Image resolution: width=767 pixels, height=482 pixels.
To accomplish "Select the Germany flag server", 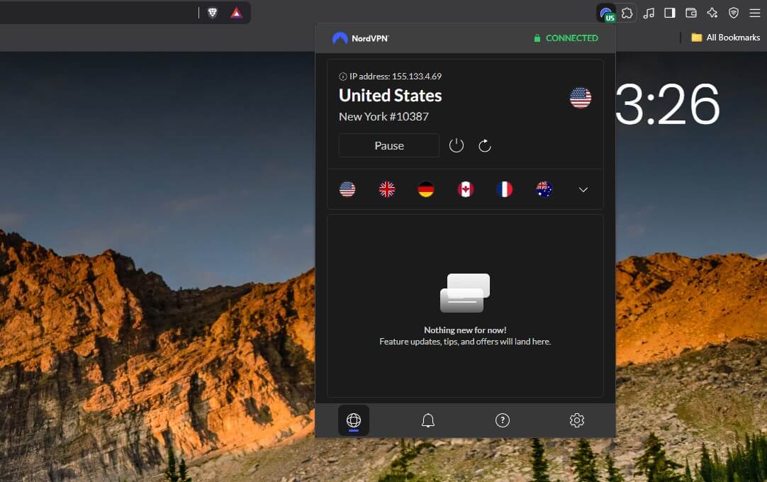I will click(426, 189).
